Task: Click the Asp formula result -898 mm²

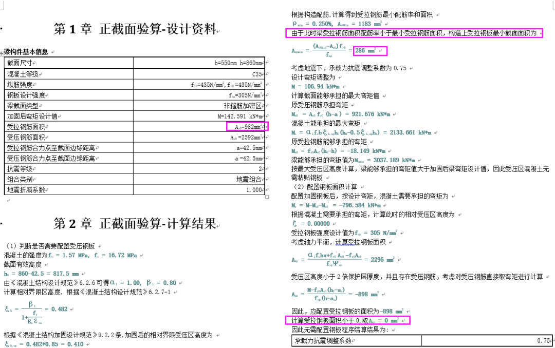Action: click(366, 294)
